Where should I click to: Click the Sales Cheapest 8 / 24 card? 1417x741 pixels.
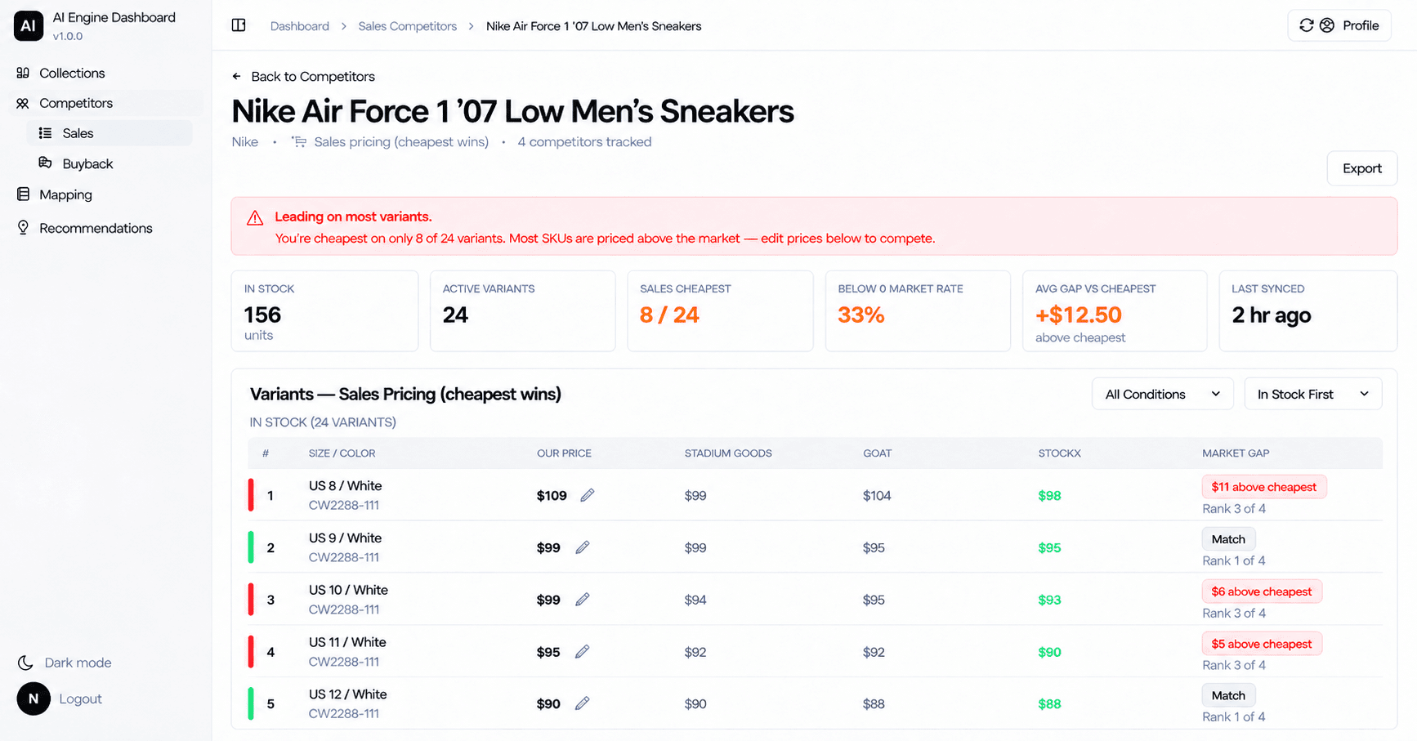click(x=720, y=311)
